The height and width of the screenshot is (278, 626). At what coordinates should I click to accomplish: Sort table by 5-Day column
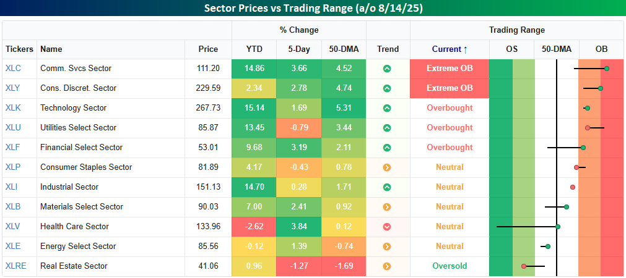[x=299, y=49]
